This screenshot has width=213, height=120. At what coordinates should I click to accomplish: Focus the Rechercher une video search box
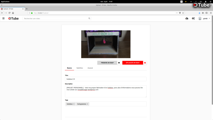57,18
